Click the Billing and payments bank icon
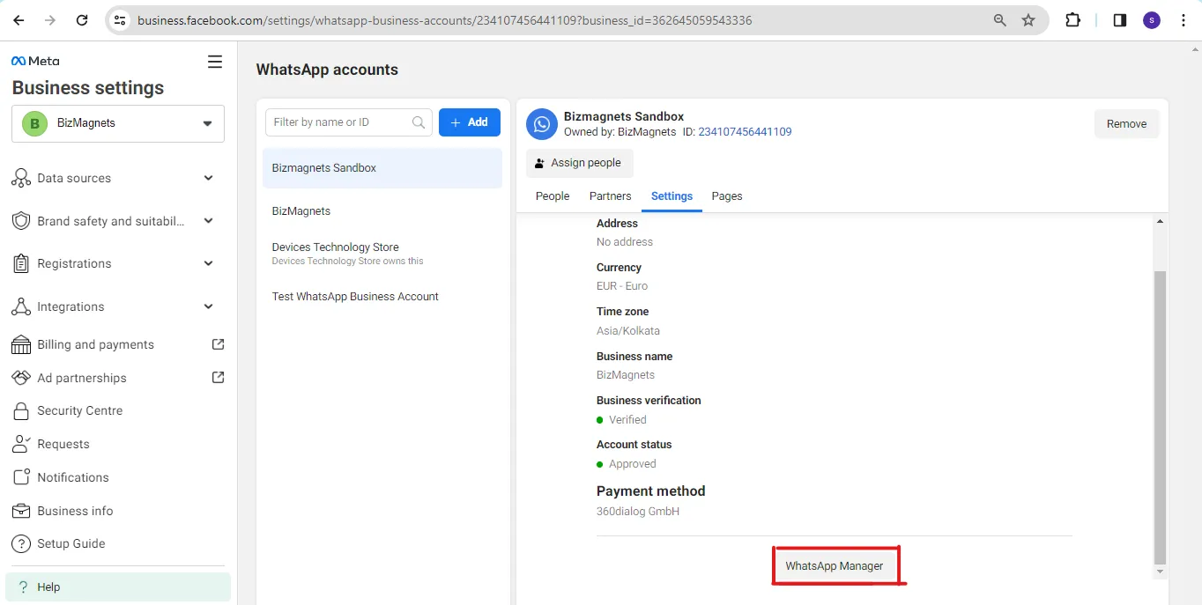1202x605 pixels. coord(21,344)
